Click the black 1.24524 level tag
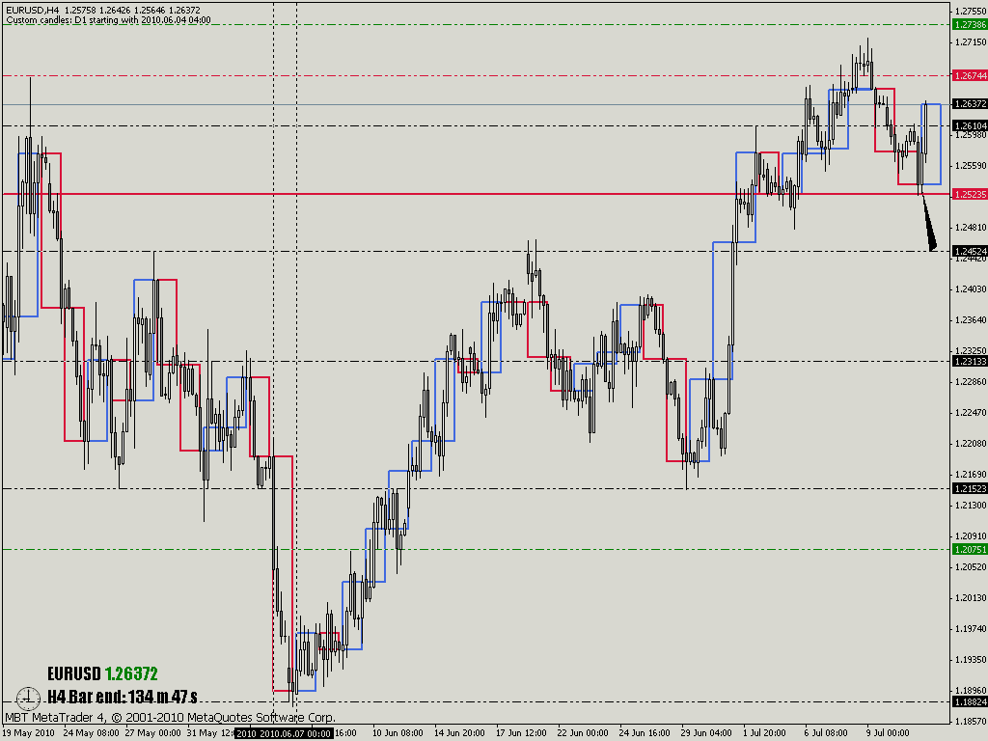The image size is (988, 741). pos(971,251)
